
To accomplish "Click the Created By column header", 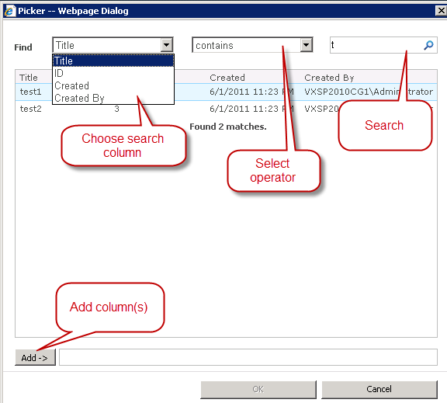I will [329, 78].
